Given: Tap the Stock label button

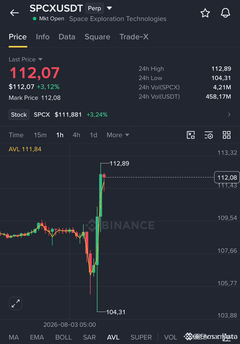Looking at the screenshot, I should pyautogui.click(x=19, y=114).
